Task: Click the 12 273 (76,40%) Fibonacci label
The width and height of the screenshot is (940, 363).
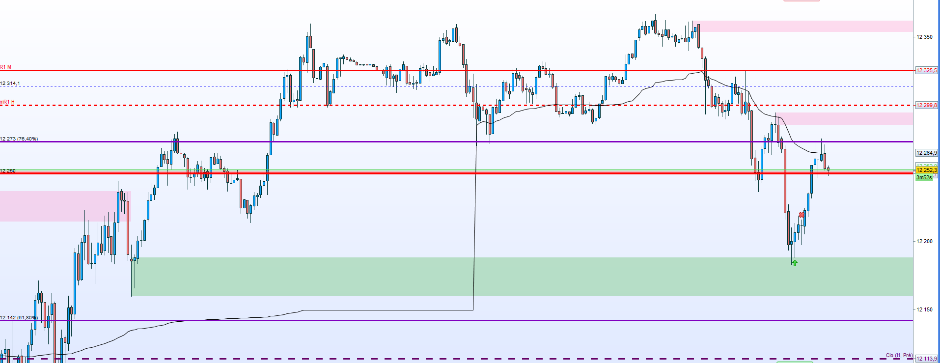Action: (19, 139)
